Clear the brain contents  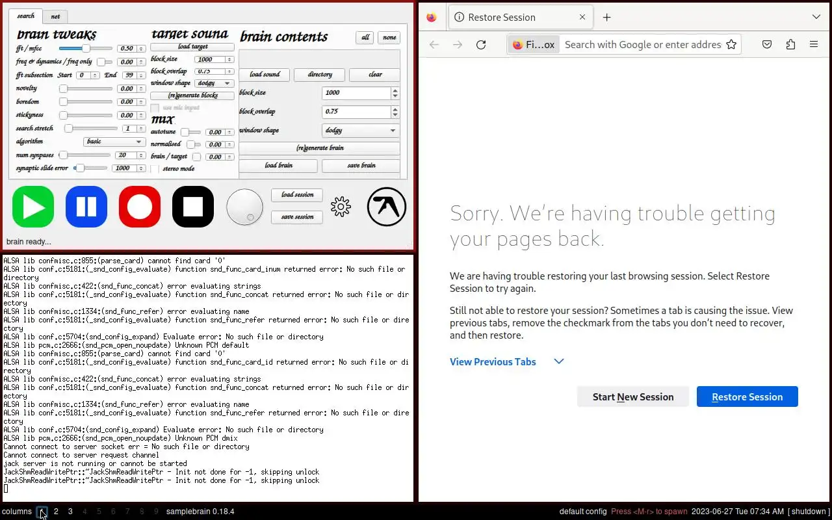tap(375, 75)
